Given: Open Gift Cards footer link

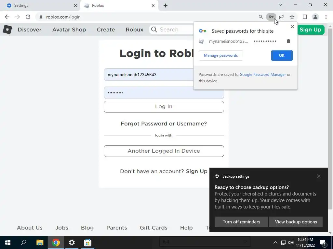Looking at the screenshot, I should [x=153, y=228].
